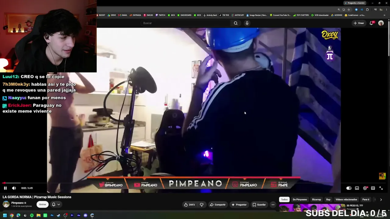Click the Pimpeano channel name

(x=17, y=203)
